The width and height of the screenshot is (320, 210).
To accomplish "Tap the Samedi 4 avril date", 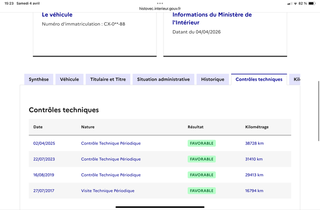I will click(28, 4).
